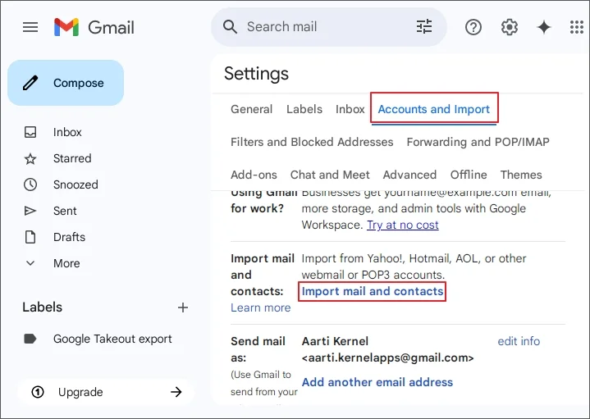
Task: Click the Inbox tray icon
Action: pyautogui.click(x=30, y=132)
